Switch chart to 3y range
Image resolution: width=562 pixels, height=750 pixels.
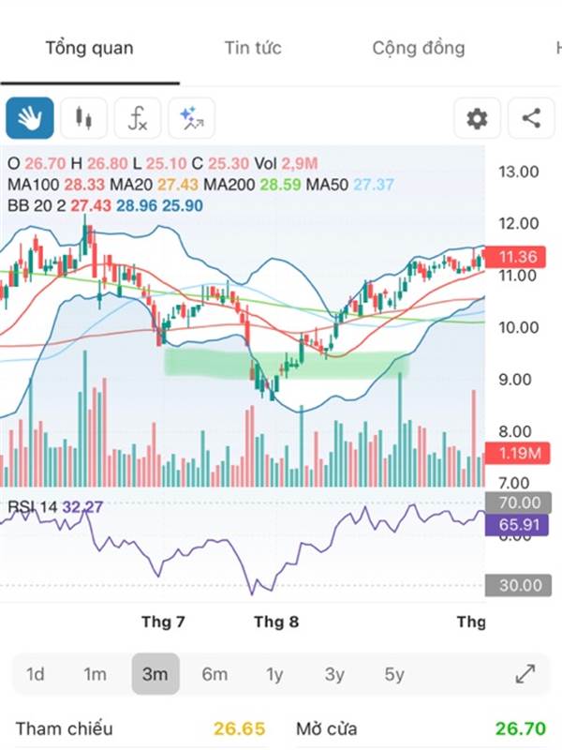click(334, 674)
